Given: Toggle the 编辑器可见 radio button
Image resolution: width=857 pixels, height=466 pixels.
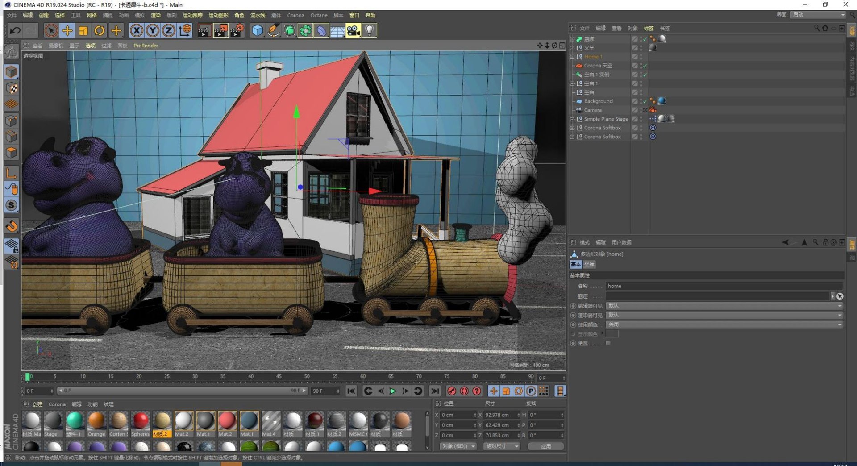Looking at the screenshot, I should [573, 306].
